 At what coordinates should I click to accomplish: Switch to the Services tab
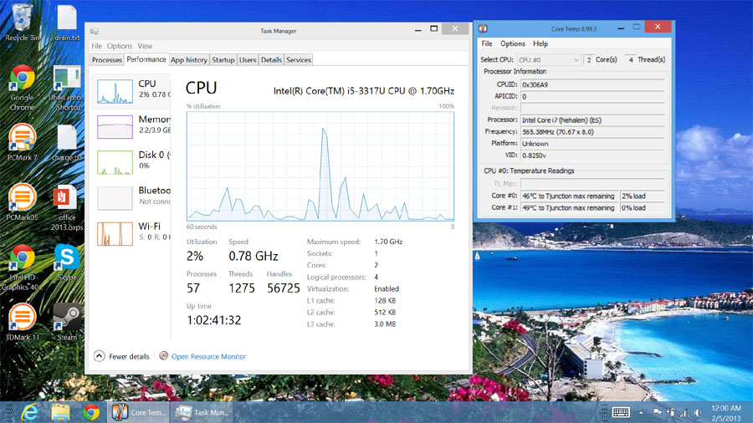click(x=299, y=60)
